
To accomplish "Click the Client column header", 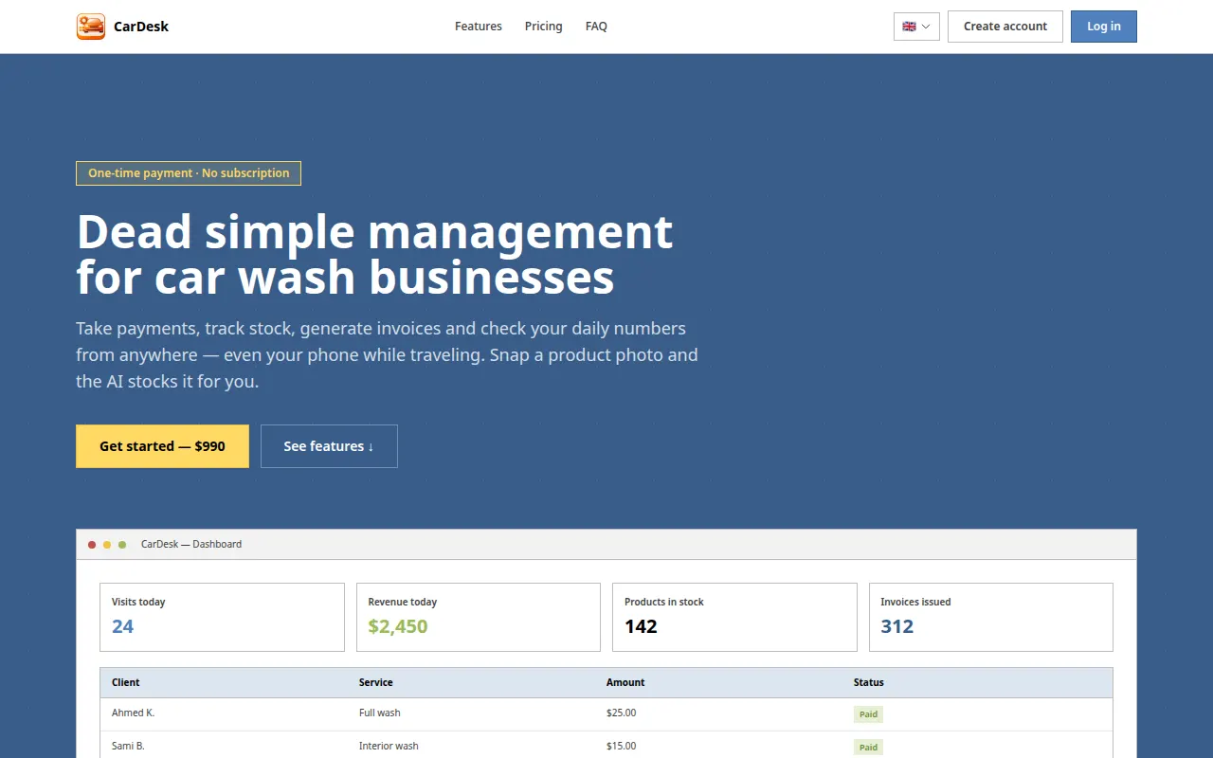I will 126,682.
